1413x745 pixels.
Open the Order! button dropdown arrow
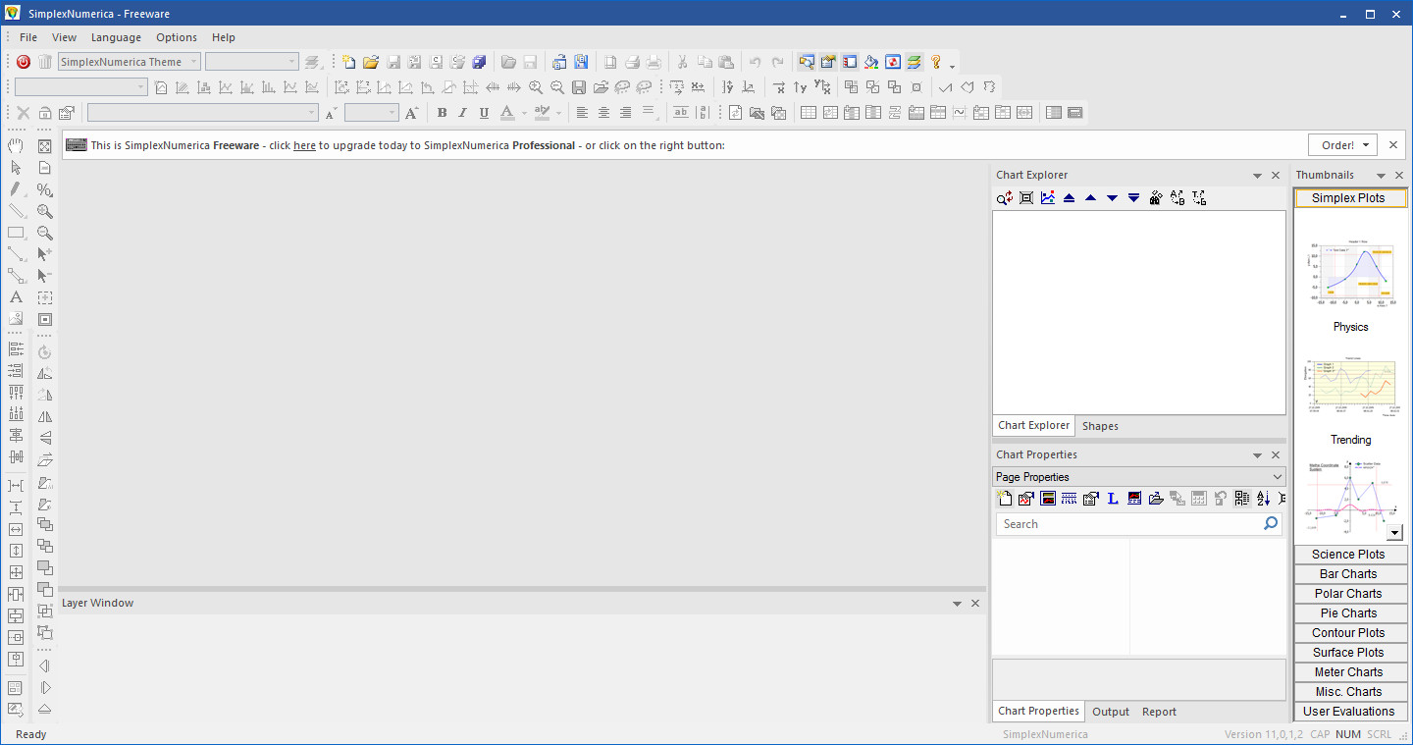pos(1366,145)
